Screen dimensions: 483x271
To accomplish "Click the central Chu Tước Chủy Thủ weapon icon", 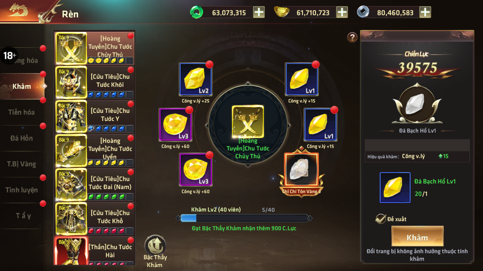I will (248, 121).
